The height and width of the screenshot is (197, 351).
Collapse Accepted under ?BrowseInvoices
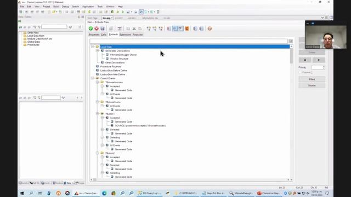102,86
